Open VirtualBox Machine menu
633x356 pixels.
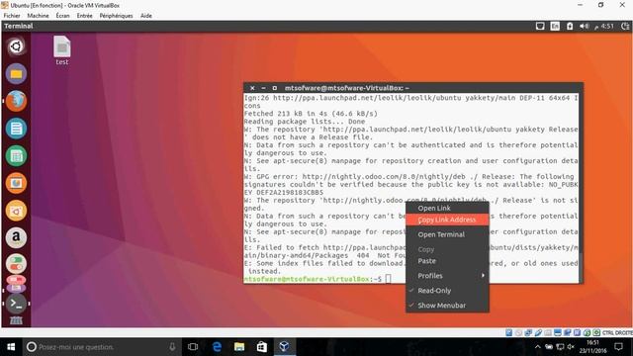pyautogui.click(x=38, y=16)
